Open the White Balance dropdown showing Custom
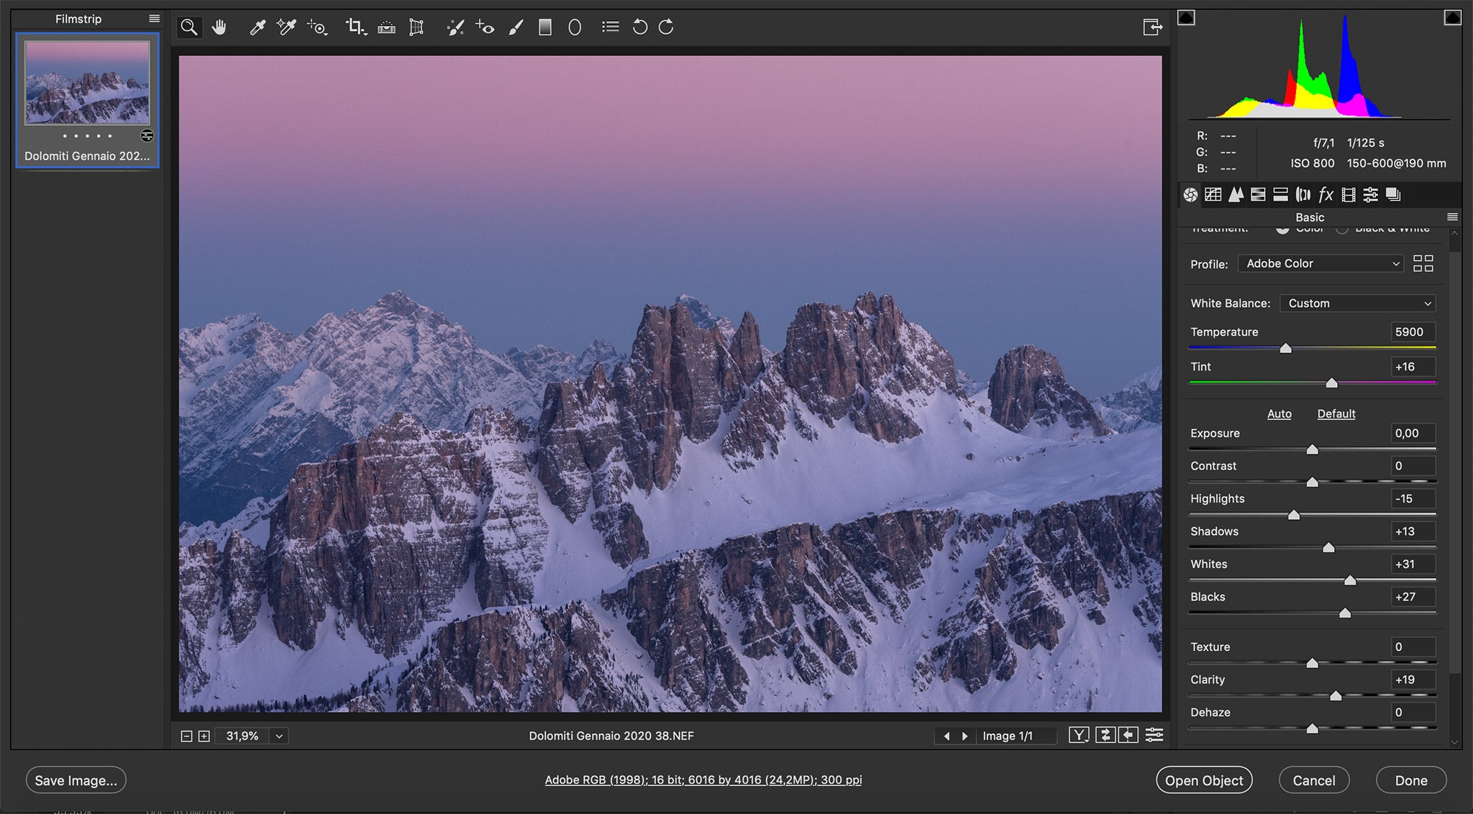1473x814 pixels. click(x=1356, y=303)
